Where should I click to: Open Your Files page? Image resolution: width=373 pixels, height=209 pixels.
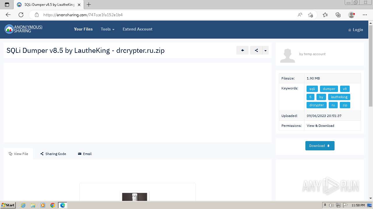[83, 29]
